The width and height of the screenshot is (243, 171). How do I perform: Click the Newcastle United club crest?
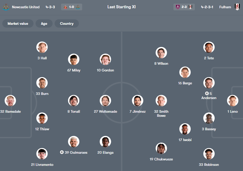pos(6,7)
